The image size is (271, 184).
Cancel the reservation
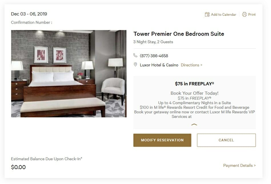coord(226,140)
